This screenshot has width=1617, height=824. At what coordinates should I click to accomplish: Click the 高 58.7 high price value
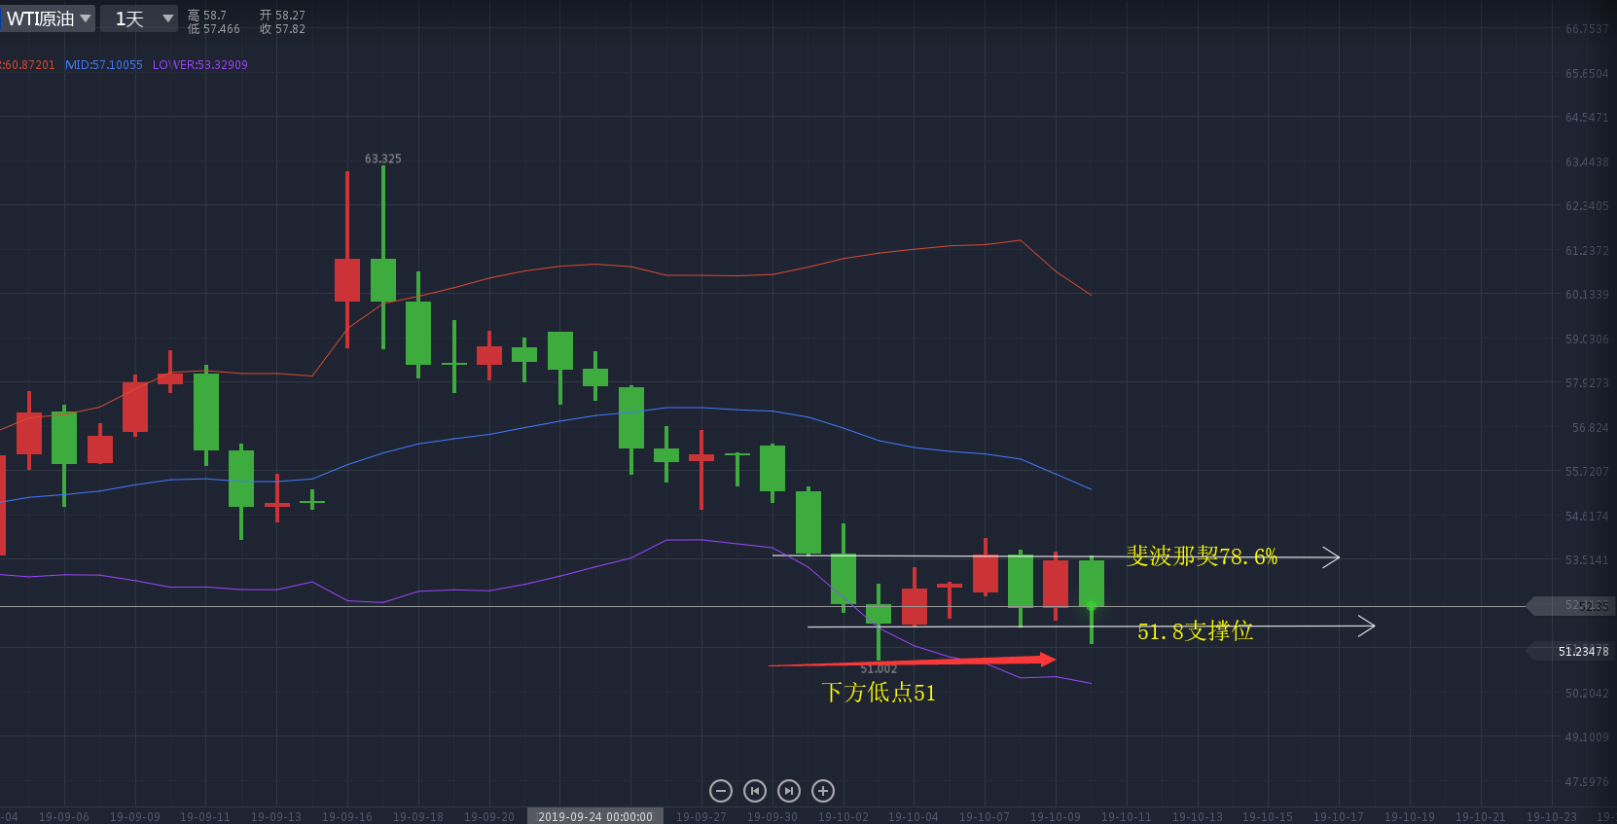coord(207,16)
